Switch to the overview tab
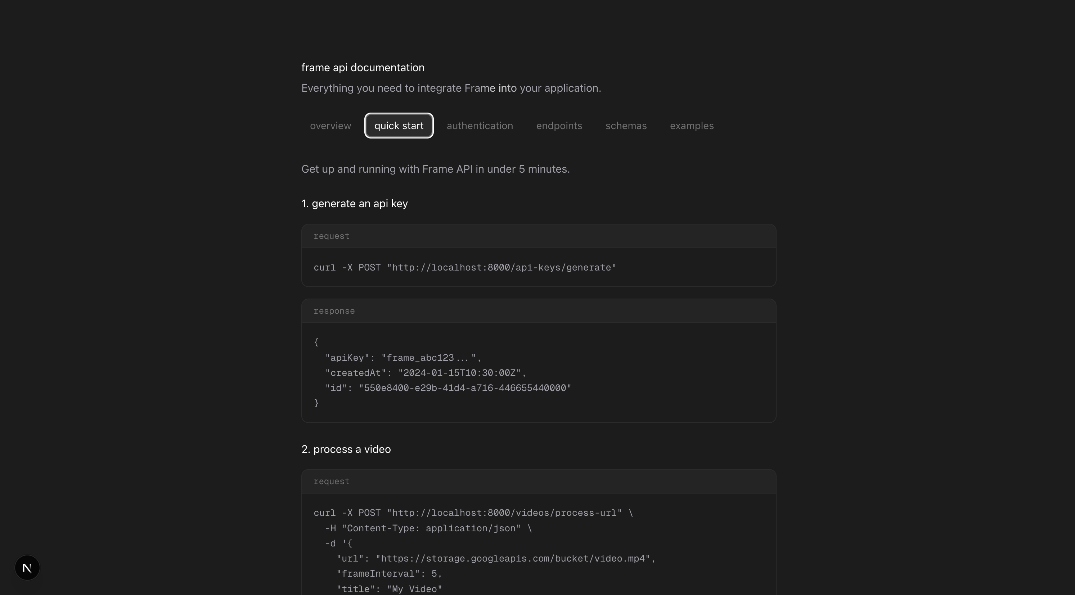Viewport: 1075px width, 595px height. click(330, 126)
